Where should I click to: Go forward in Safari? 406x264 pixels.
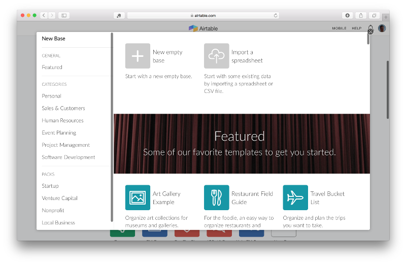click(x=52, y=15)
